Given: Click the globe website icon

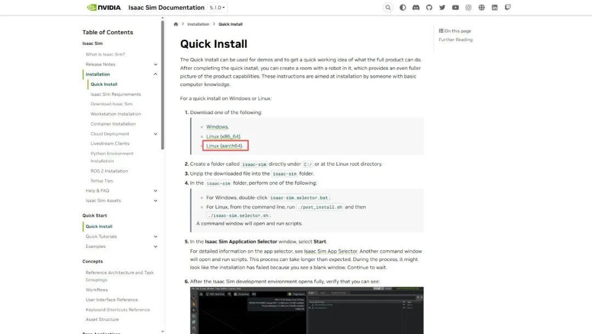Looking at the screenshot, I should point(481,8).
